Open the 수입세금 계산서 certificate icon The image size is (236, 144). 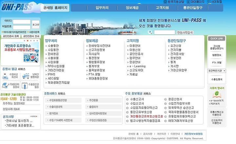5,76
